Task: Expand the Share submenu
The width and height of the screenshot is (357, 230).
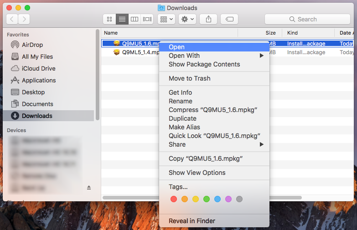Action: [x=214, y=144]
